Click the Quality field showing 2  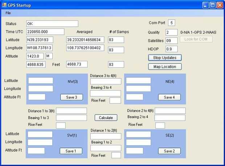[x=172, y=32]
